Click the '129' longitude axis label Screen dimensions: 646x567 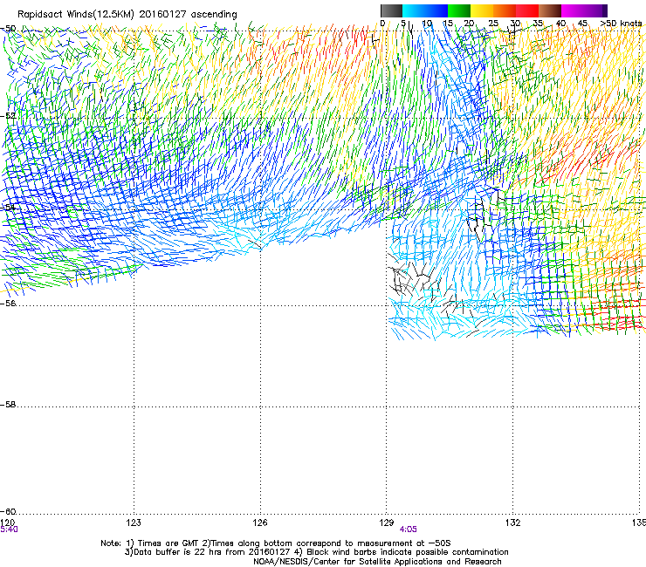coord(387,523)
